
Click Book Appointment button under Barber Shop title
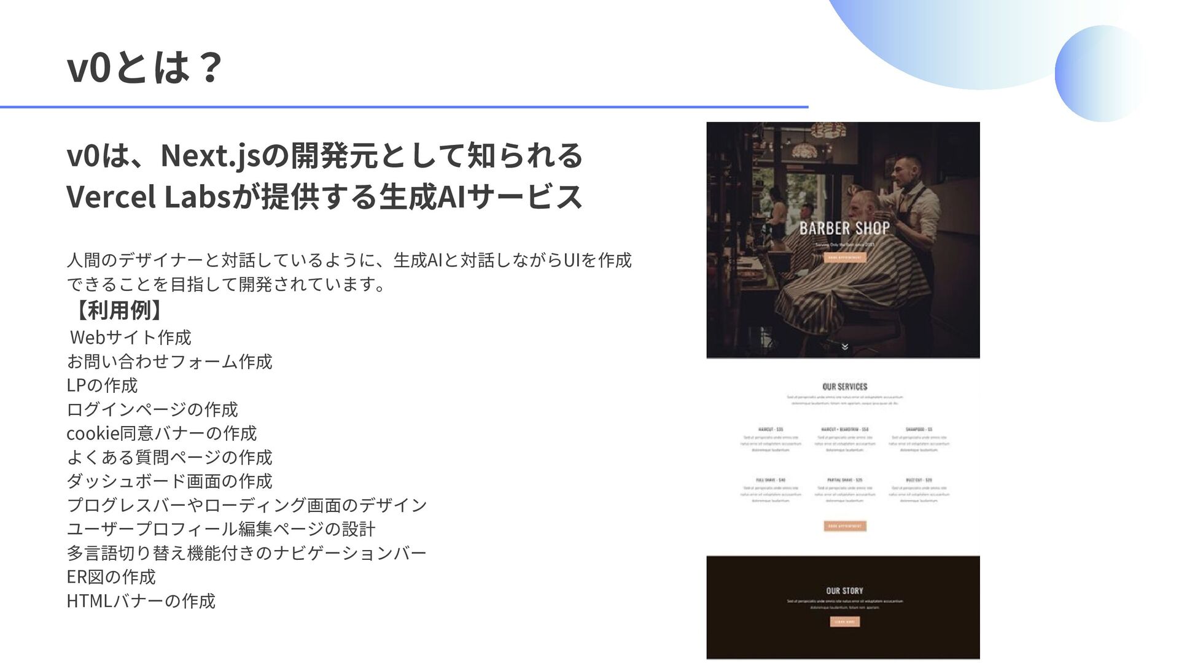pyautogui.click(x=845, y=258)
